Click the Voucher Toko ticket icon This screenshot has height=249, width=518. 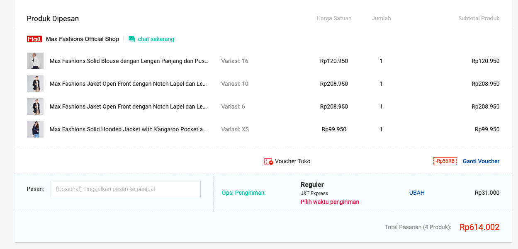tap(268, 161)
